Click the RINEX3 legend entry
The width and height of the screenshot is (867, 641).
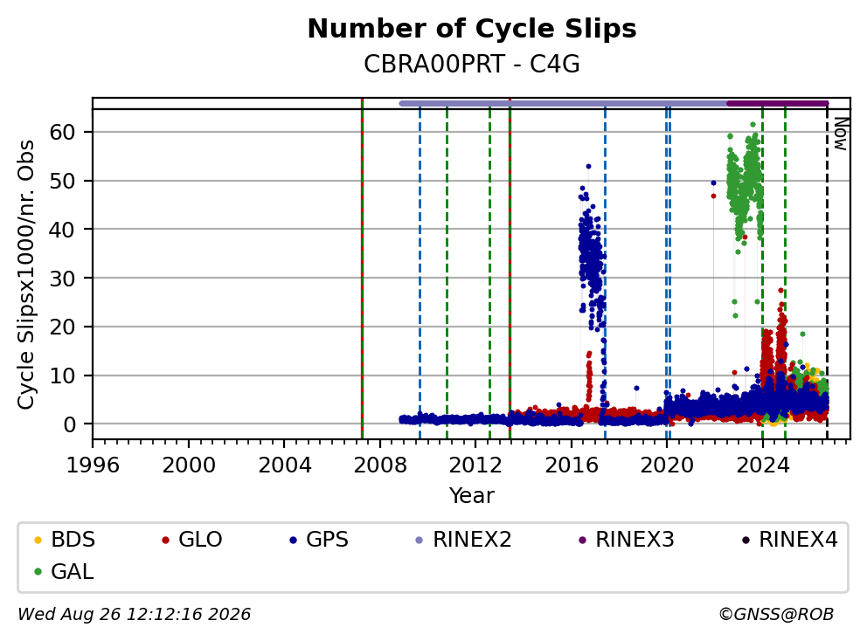626,540
